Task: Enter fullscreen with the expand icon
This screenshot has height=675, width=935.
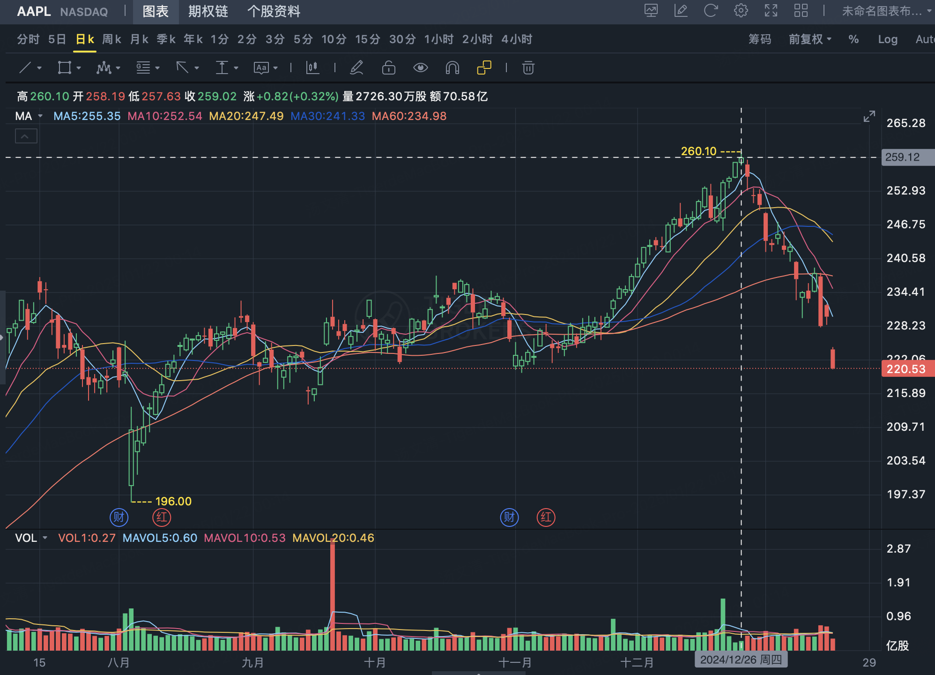Action: tap(771, 11)
